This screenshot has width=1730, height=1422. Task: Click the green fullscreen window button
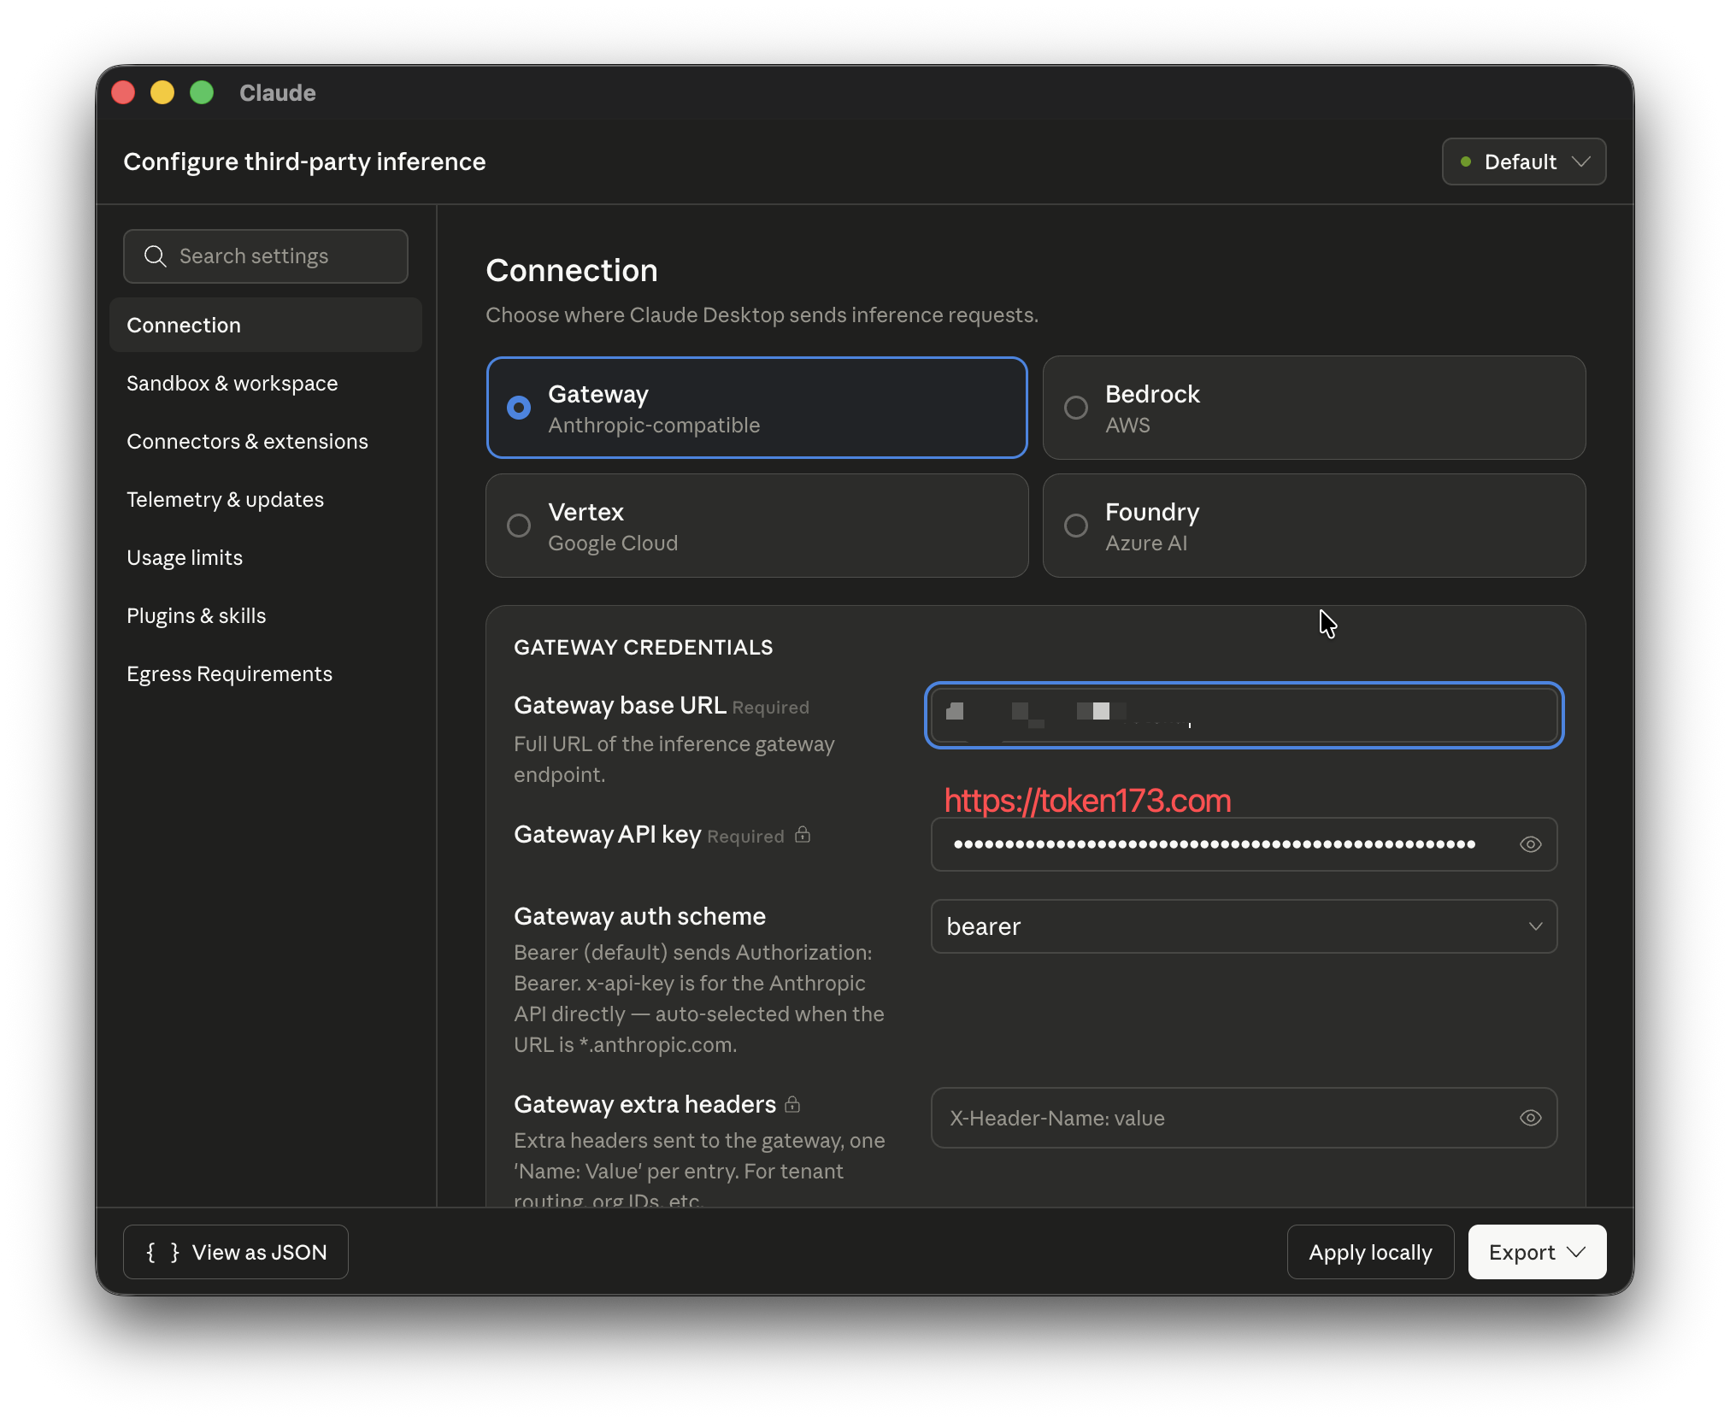pyautogui.click(x=202, y=92)
